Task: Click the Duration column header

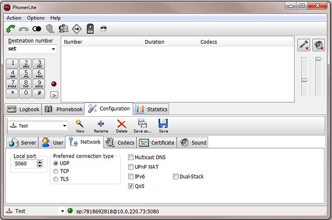Action: click(170, 42)
